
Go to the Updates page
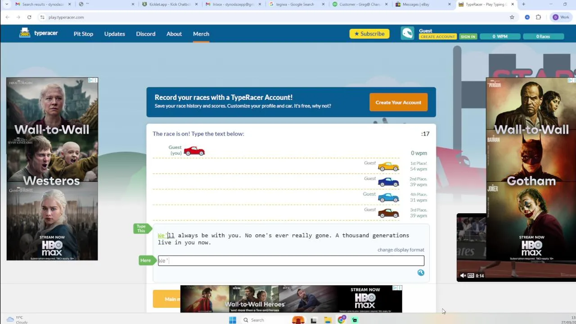114,34
